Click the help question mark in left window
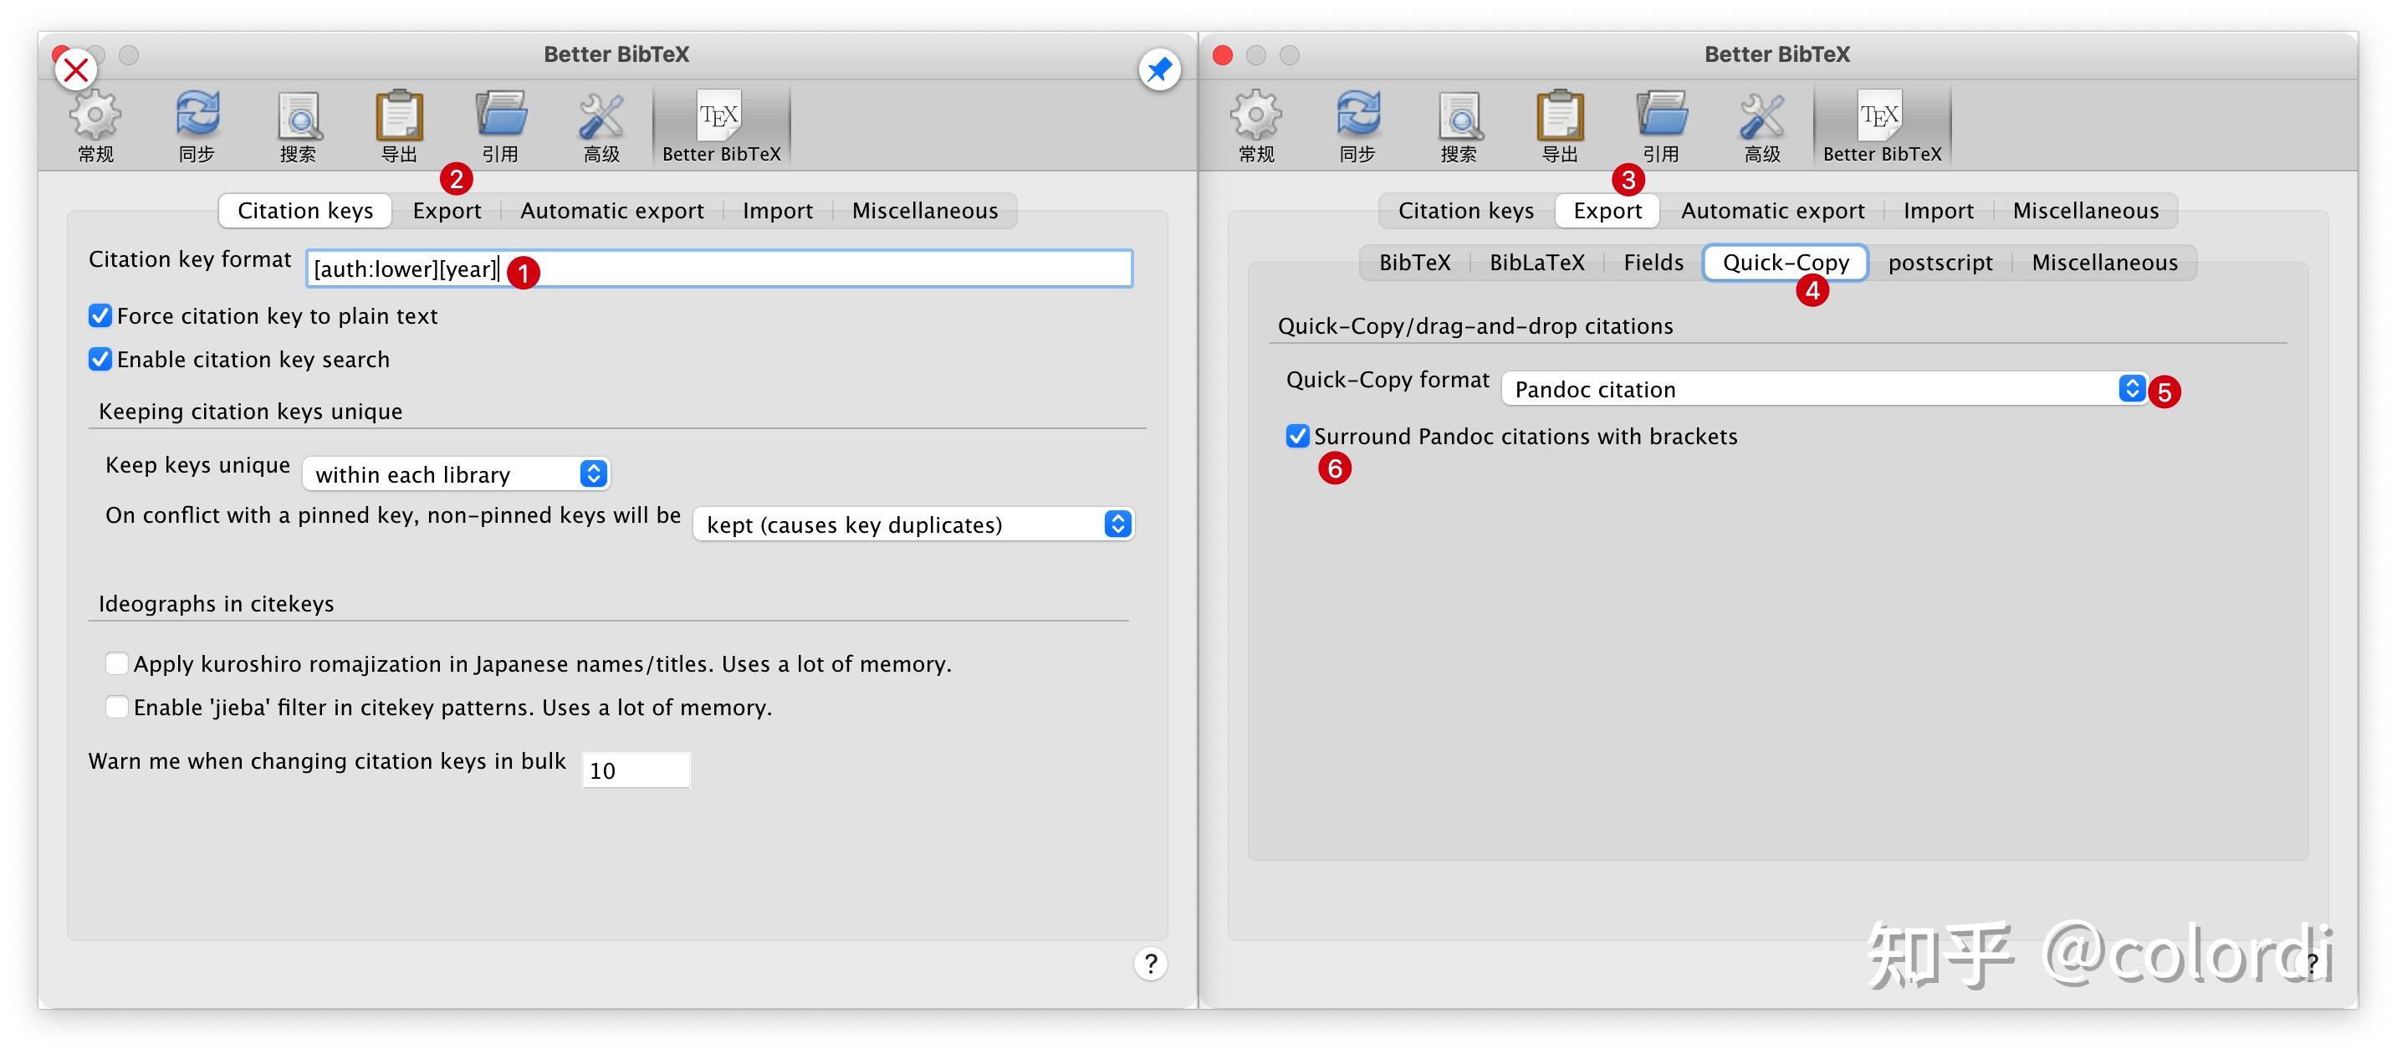The width and height of the screenshot is (2397, 1054). pos(1150,964)
